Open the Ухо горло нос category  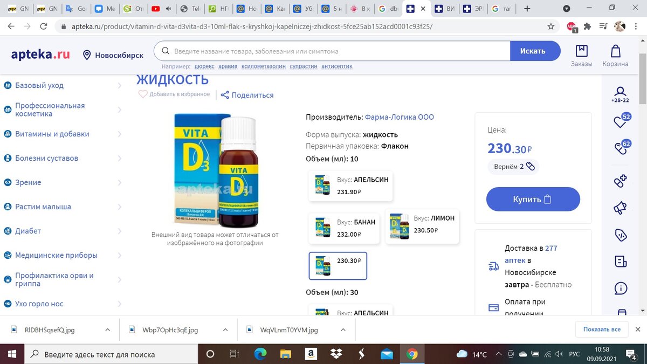[x=39, y=304]
